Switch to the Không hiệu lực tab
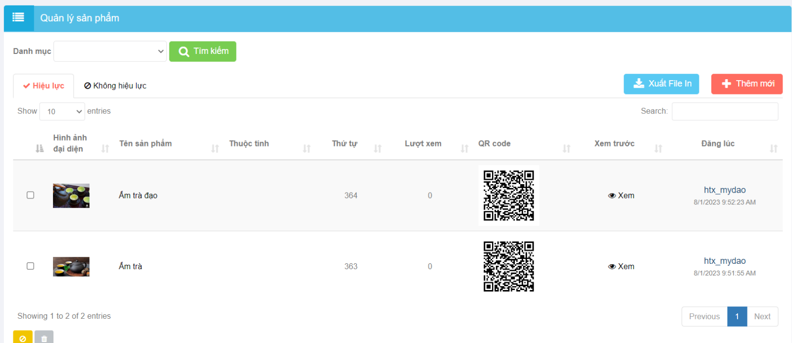The height and width of the screenshot is (343, 792). coord(115,86)
